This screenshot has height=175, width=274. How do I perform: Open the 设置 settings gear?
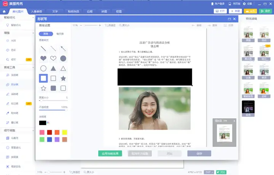[247, 4]
